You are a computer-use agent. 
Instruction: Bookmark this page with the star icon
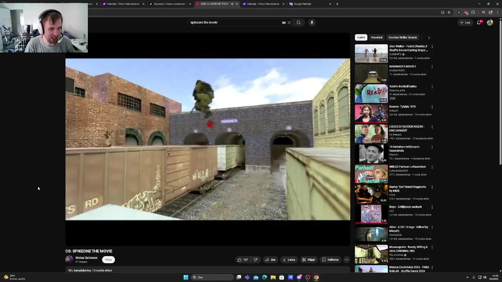(449, 12)
